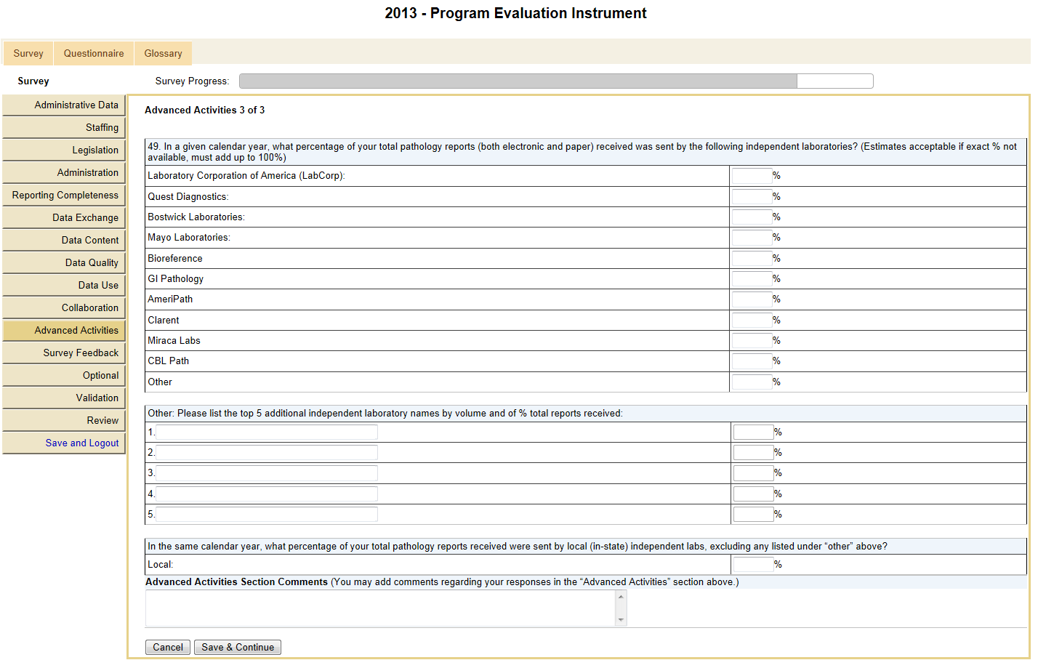Click the LabCorp percentage field
The width and height of the screenshot is (1038, 660).
coord(752,176)
